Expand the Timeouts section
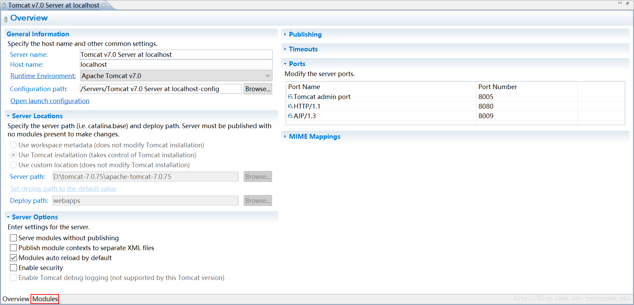634x305 pixels. pyautogui.click(x=285, y=49)
